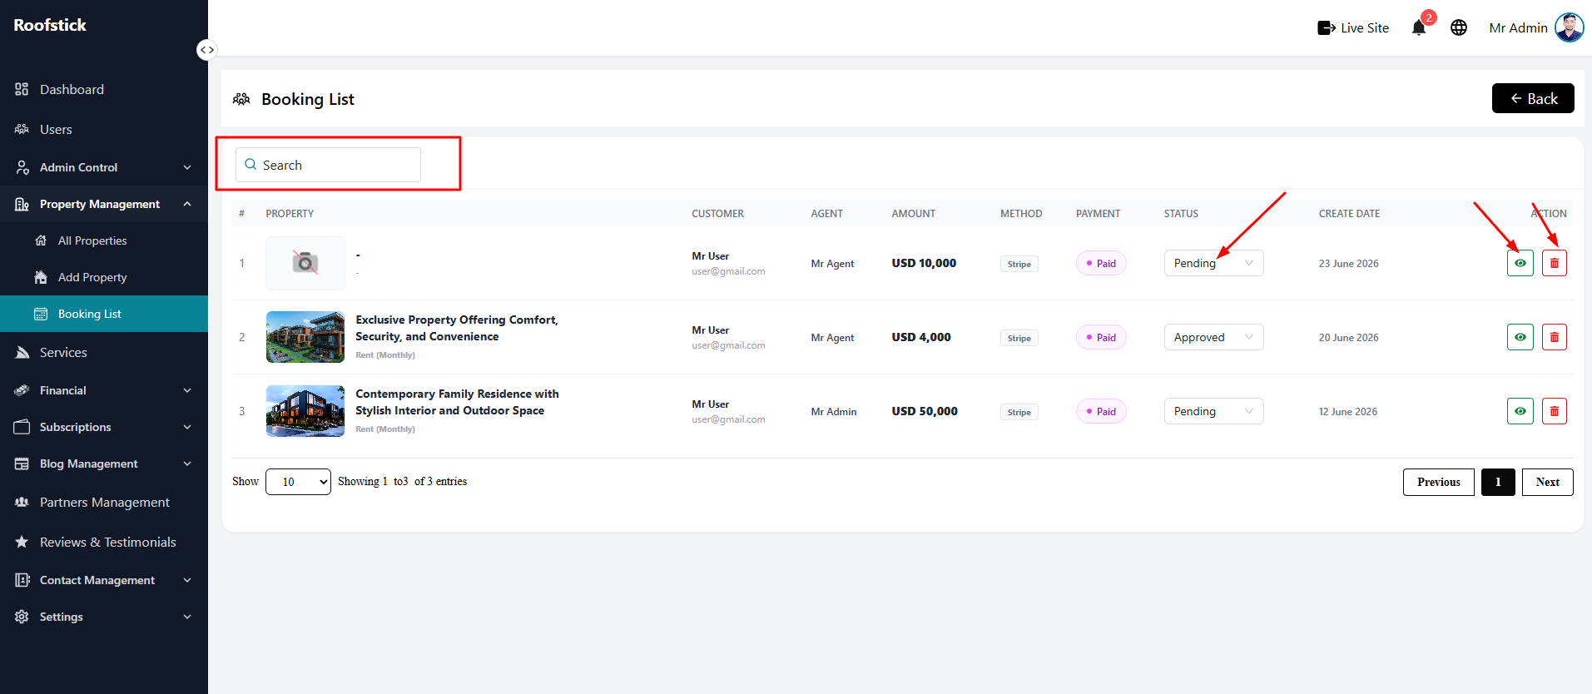The image size is (1592, 694).
Task: Open All Properties submenu item
Action: (x=104, y=240)
